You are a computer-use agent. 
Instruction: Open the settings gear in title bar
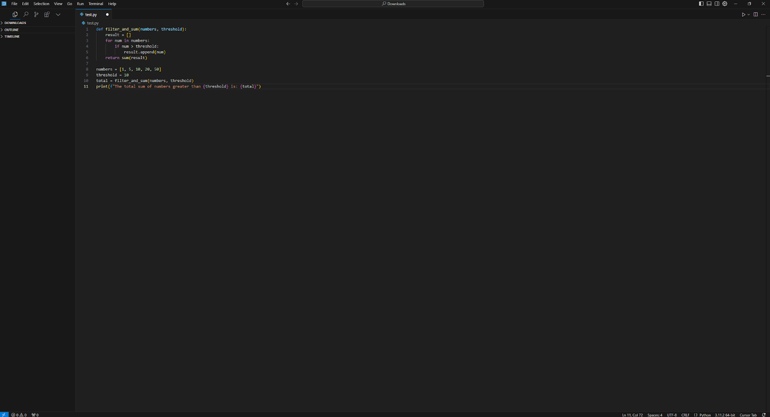click(725, 4)
